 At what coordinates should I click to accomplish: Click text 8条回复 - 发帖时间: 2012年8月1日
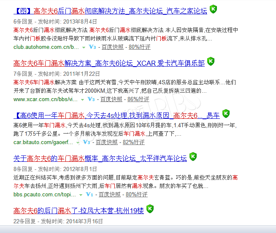(x=55, y=169)
